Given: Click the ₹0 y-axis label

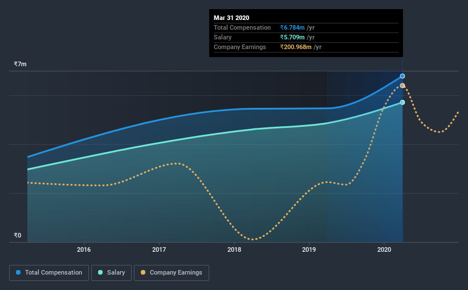Looking at the screenshot, I should (18, 235).
